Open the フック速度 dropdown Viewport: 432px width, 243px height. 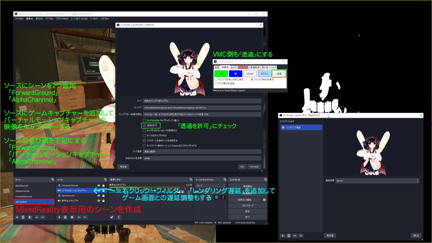202,152
